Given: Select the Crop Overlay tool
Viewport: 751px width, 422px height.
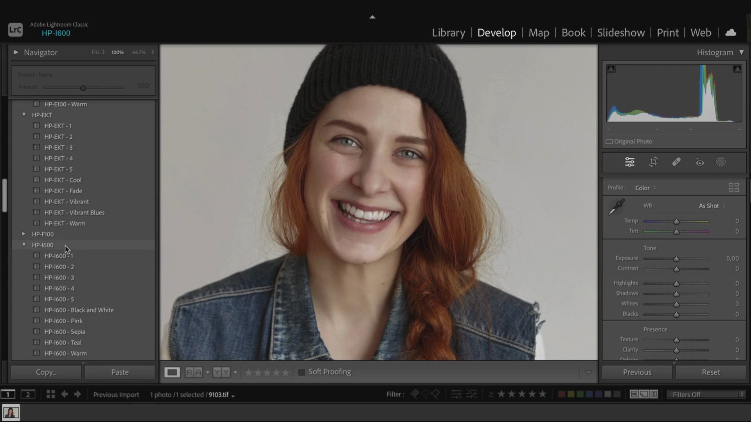Looking at the screenshot, I should tap(653, 162).
